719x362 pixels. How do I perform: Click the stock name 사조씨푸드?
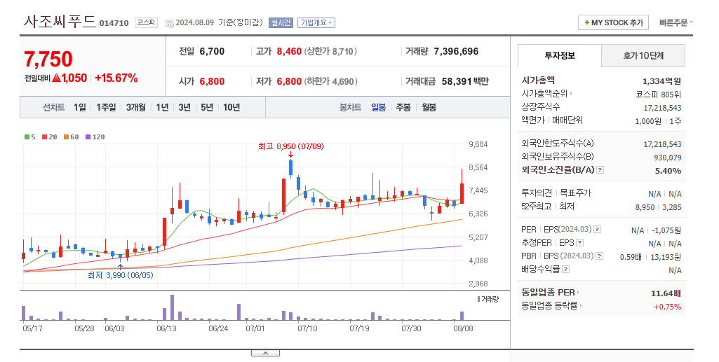click(x=60, y=21)
